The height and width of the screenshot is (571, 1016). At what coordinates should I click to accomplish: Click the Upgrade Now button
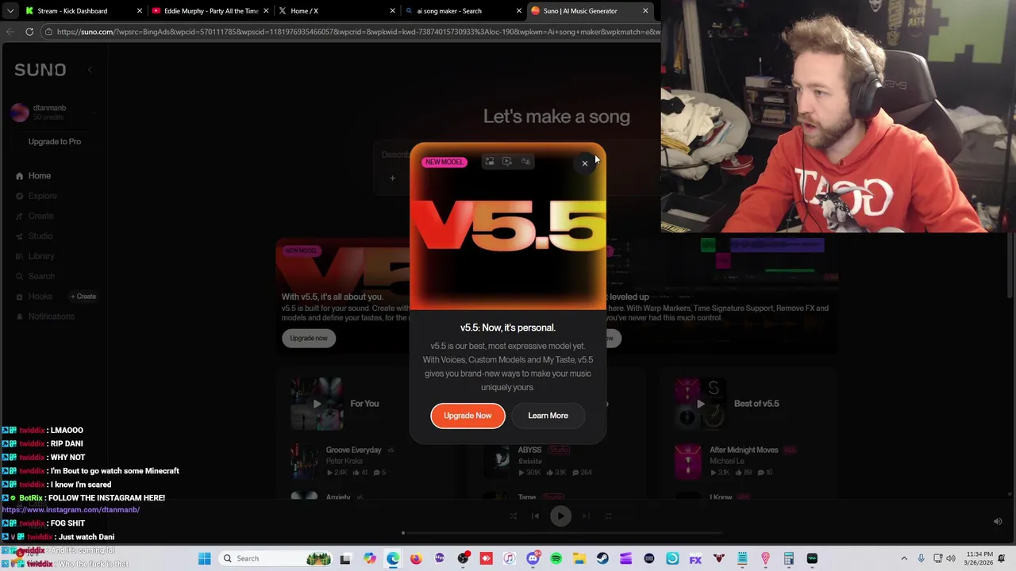[x=468, y=416]
